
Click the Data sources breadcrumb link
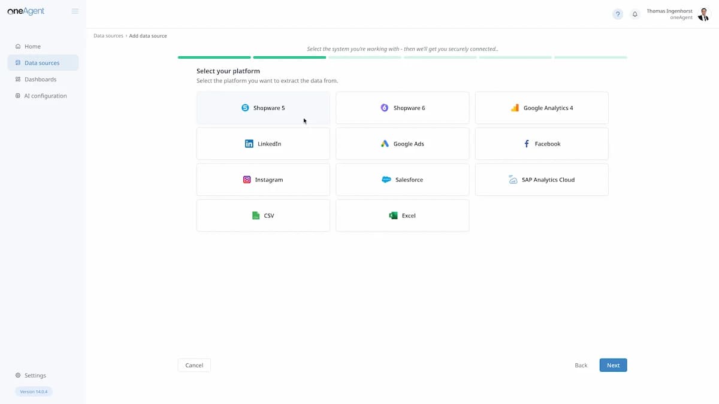[108, 36]
